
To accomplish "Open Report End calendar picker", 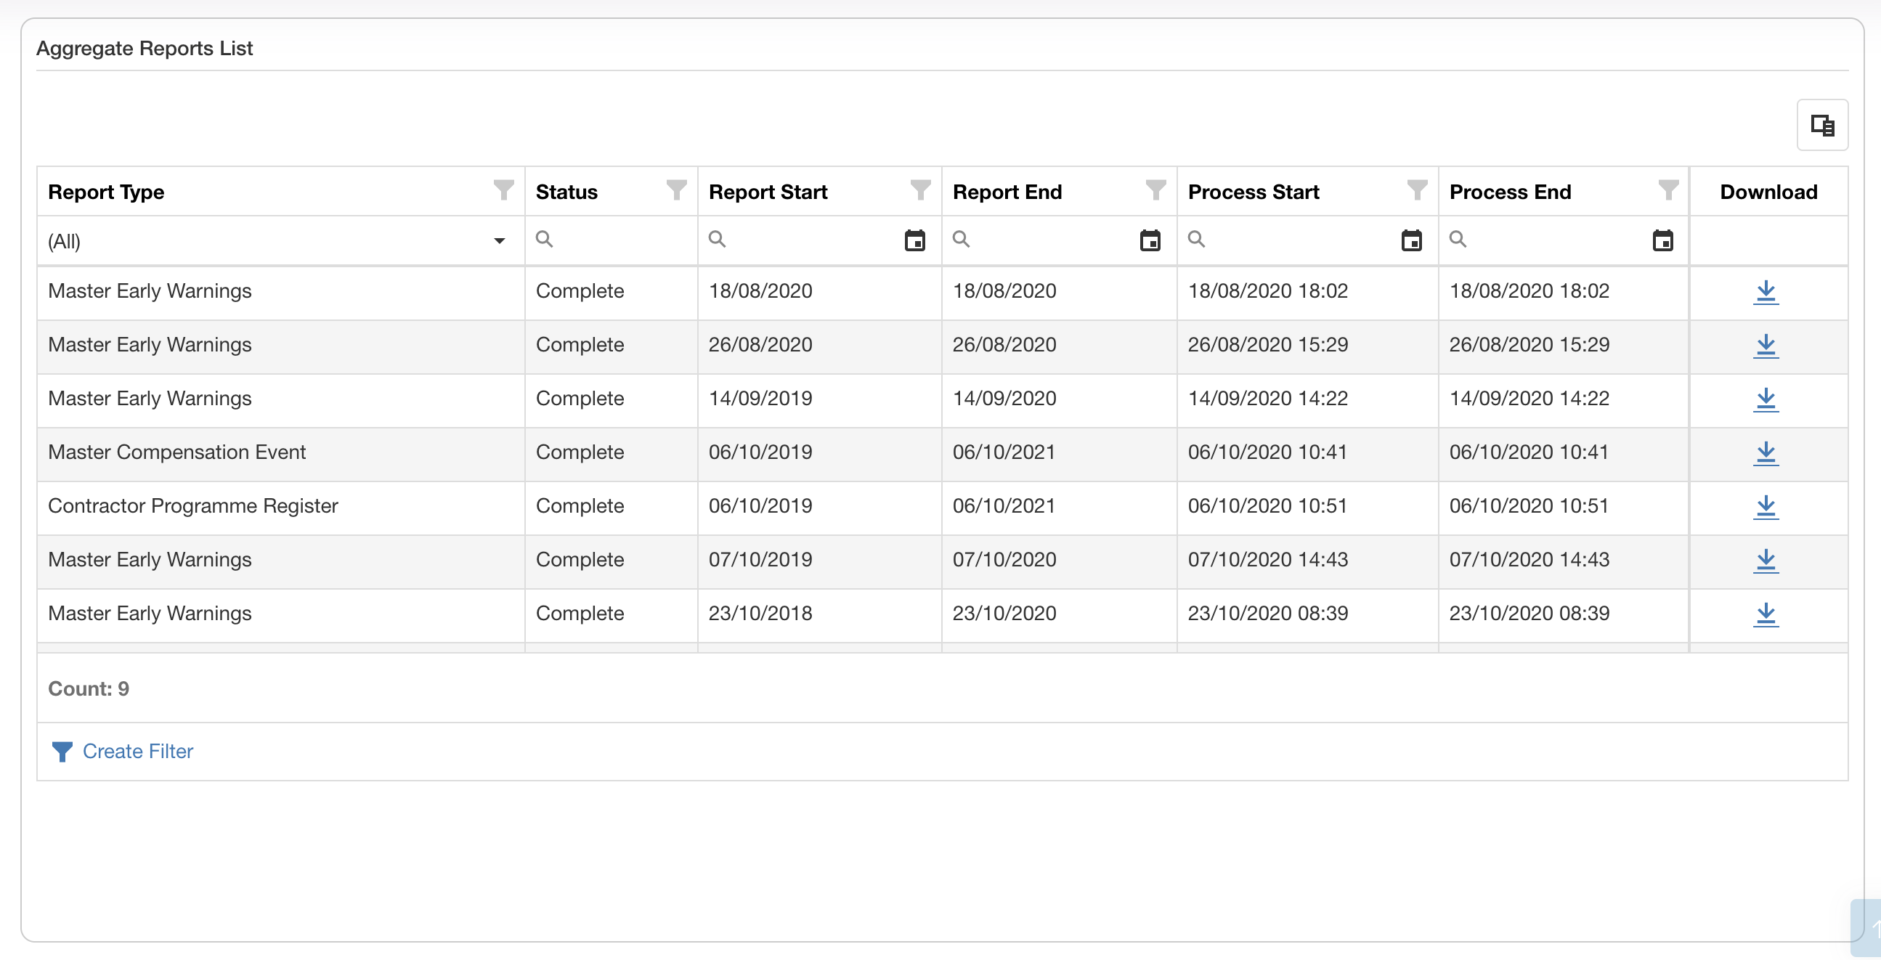I will pyautogui.click(x=1150, y=240).
